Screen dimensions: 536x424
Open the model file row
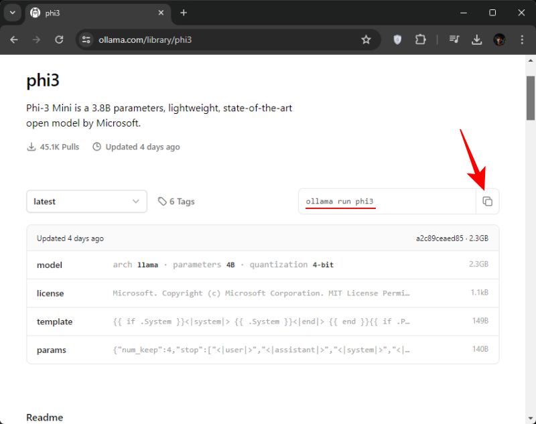263,265
